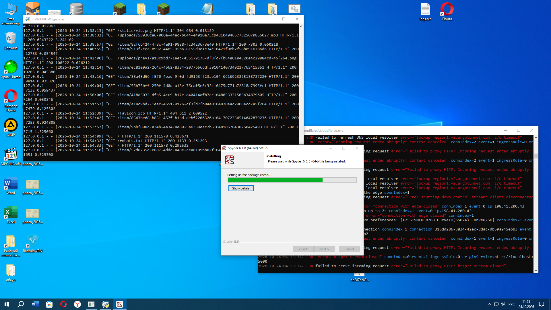Maximize the py.exe console window
Viewport: 551px width, 310px height.
click(x=284, y=19)
